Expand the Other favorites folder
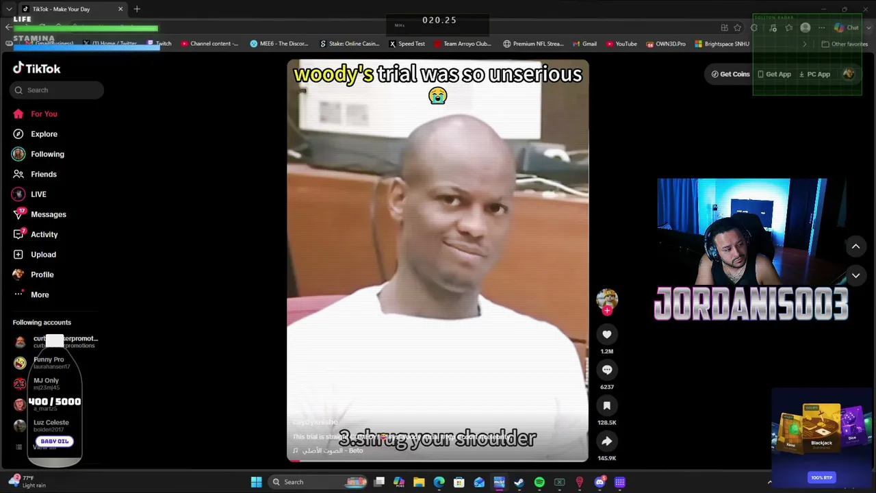This screenshot has height=493, width=876. 845,44
